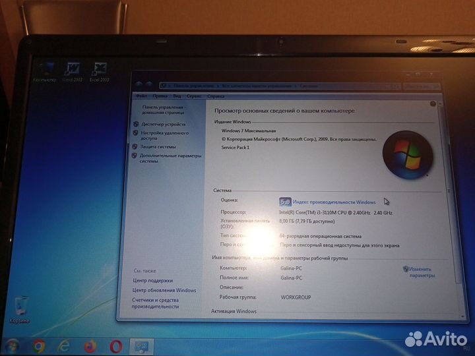Open the Word 2003 desktop shortcut

click(73, 72)
